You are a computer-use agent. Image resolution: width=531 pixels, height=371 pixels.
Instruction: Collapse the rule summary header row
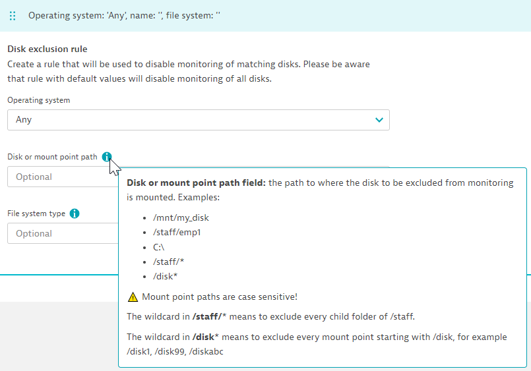(264, 15)
